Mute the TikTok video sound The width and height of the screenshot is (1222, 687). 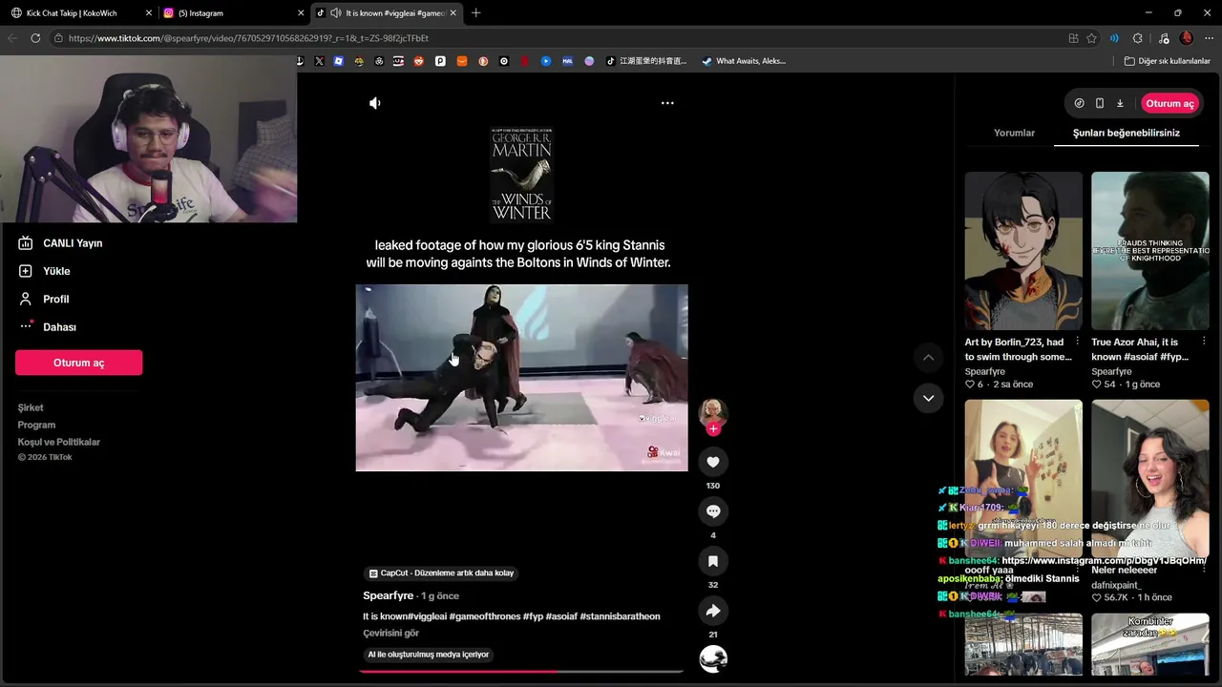click(375, 103)
